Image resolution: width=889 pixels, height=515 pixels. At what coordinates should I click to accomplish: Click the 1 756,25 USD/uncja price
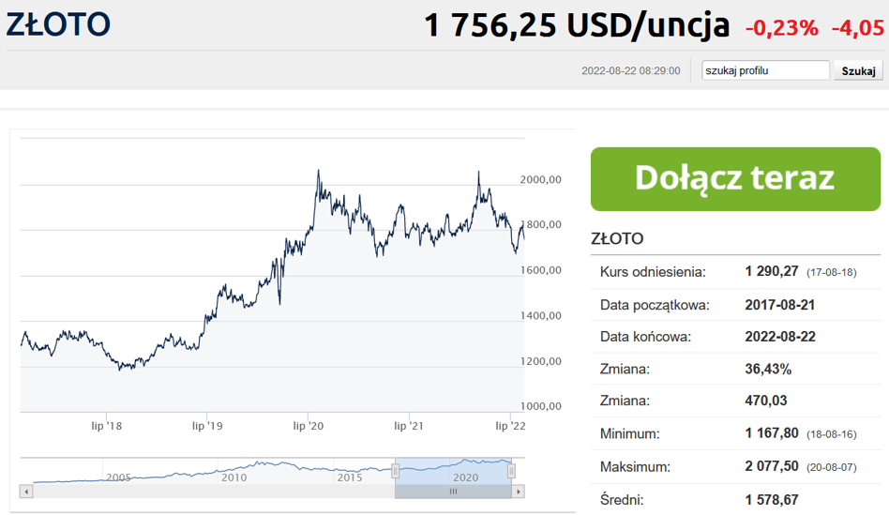point(577,25)
